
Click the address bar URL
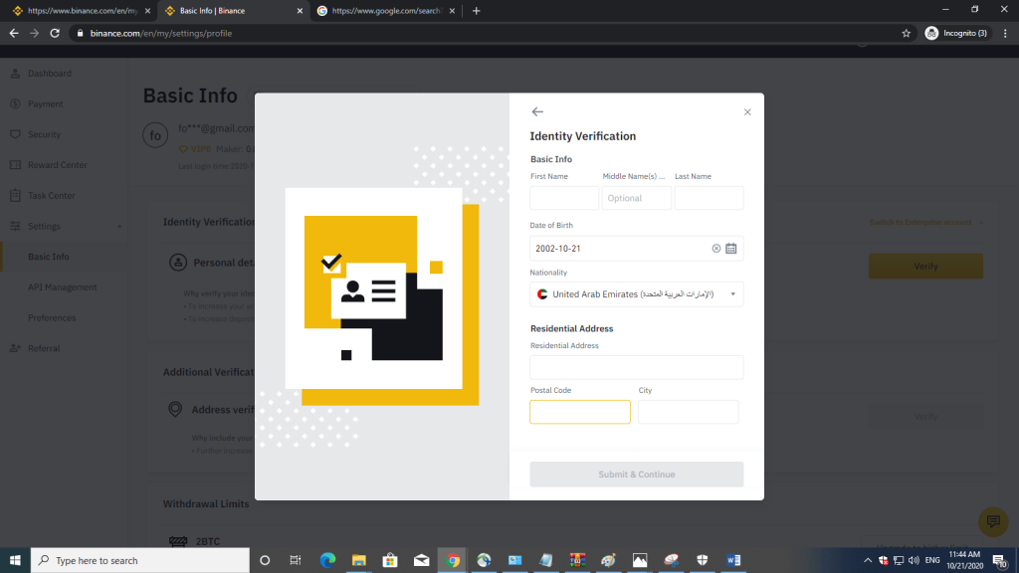(161, 33)
